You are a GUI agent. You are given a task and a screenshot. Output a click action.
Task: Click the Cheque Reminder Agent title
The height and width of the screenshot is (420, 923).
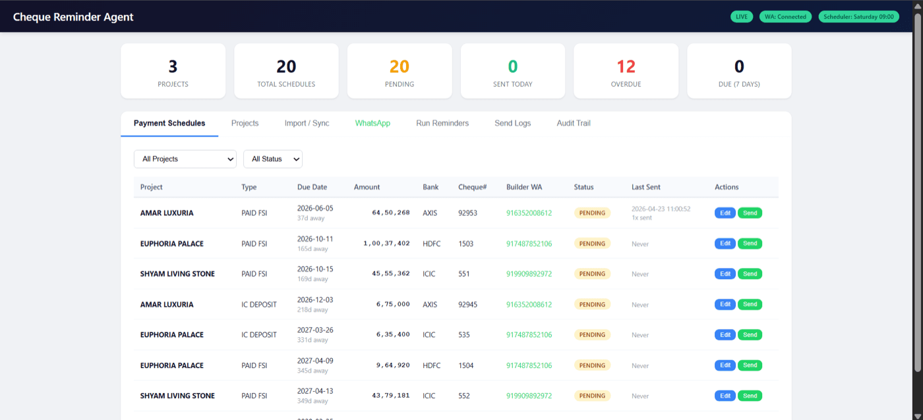click(73, 16)
